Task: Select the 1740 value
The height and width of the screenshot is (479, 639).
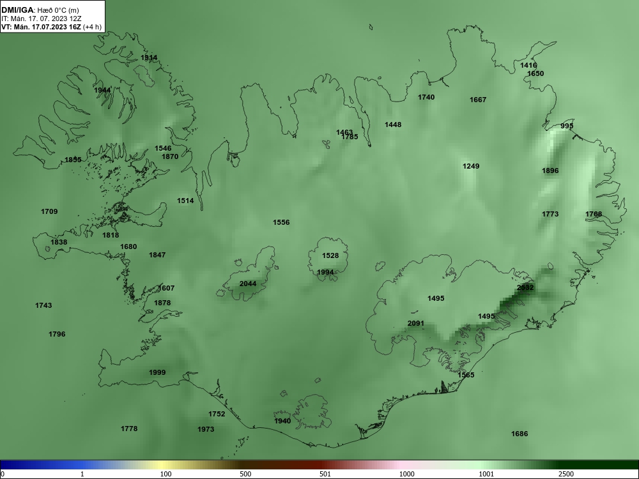Action: [x=426, y=97]
